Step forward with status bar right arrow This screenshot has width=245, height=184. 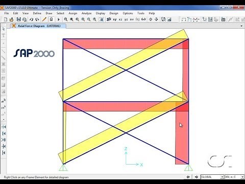[197, 177]
